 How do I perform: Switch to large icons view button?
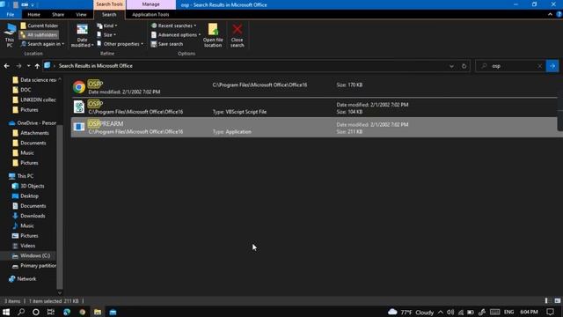[x=557, y=301]
